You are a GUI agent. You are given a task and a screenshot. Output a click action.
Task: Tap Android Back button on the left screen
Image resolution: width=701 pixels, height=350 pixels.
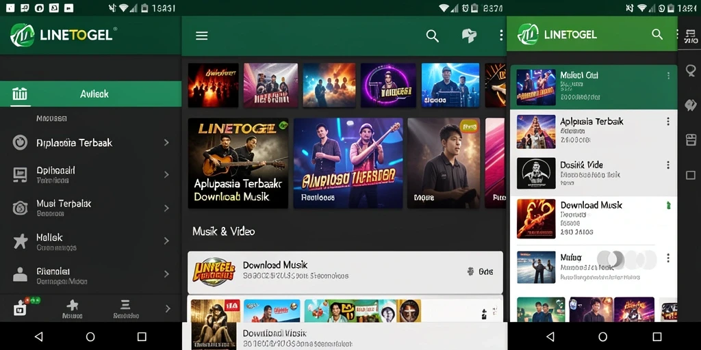click(39, 336)
